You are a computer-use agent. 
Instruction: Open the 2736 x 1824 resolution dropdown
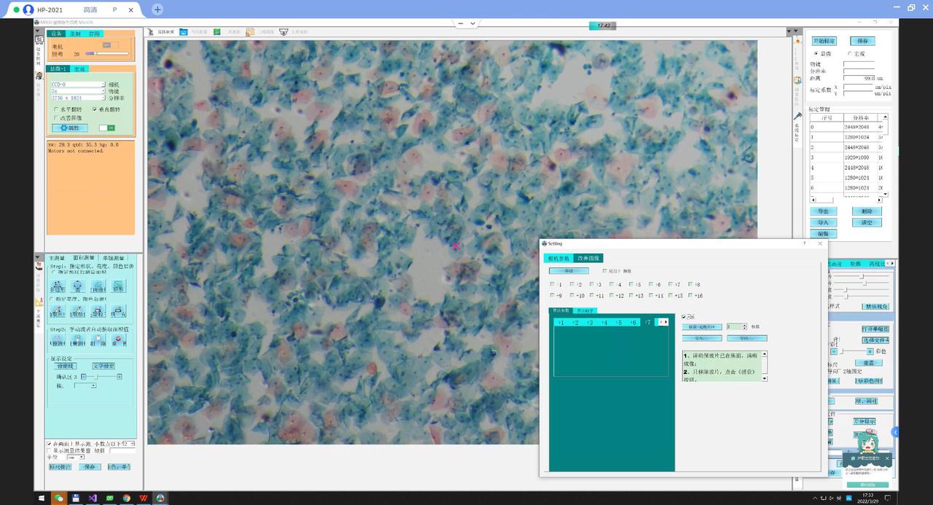pyautogui.click(x=78, y=98)
